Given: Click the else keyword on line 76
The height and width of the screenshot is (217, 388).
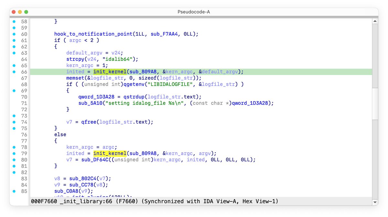Looking at the screenshot, I should coord(60,135).
